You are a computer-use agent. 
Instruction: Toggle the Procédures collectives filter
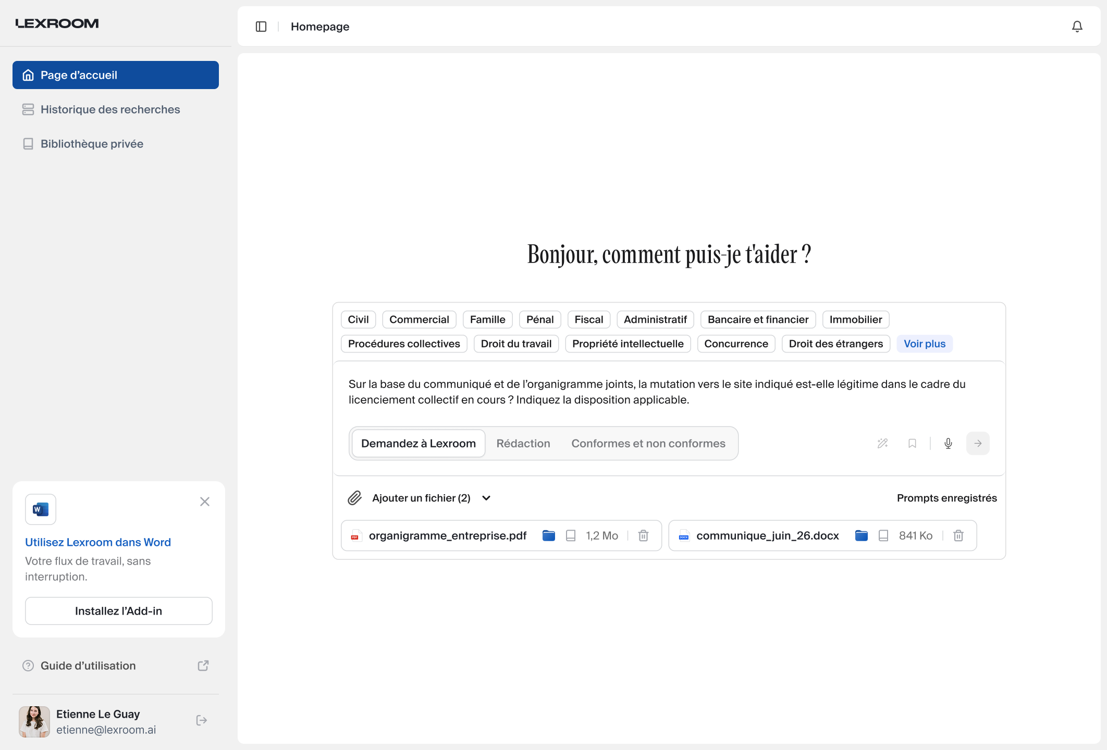404,344
